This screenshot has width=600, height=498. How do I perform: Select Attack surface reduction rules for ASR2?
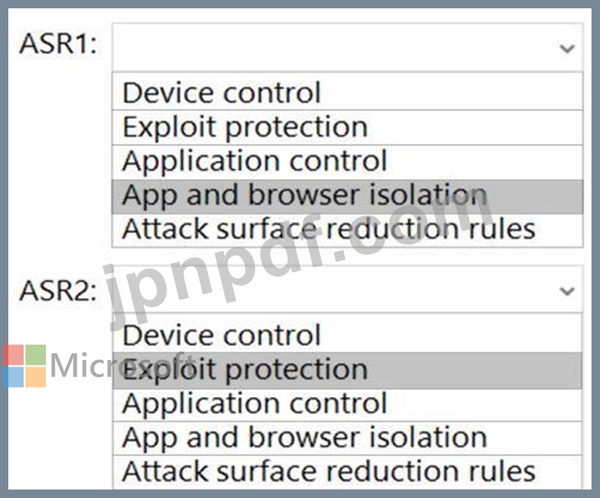(347, 472)
